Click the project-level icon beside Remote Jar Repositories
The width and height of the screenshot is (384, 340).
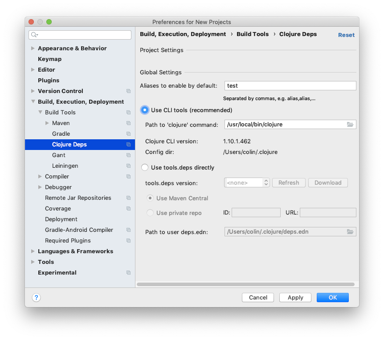click(128, 198)
